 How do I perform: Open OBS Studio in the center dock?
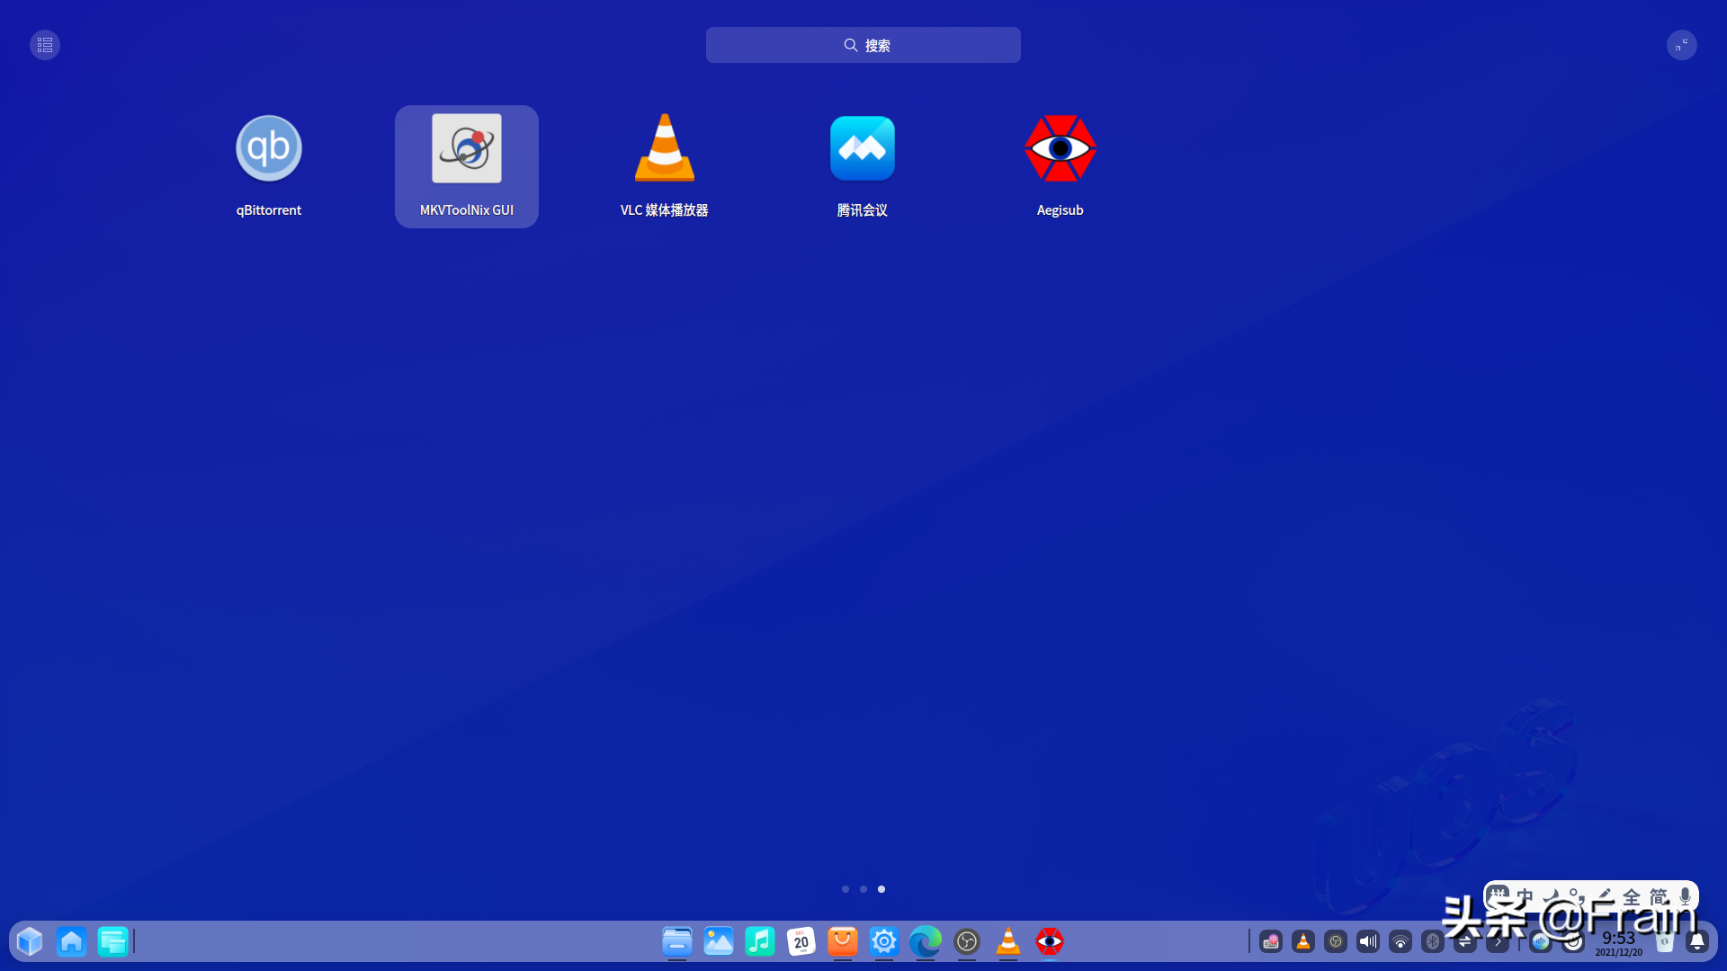click(x=966, y=941)
